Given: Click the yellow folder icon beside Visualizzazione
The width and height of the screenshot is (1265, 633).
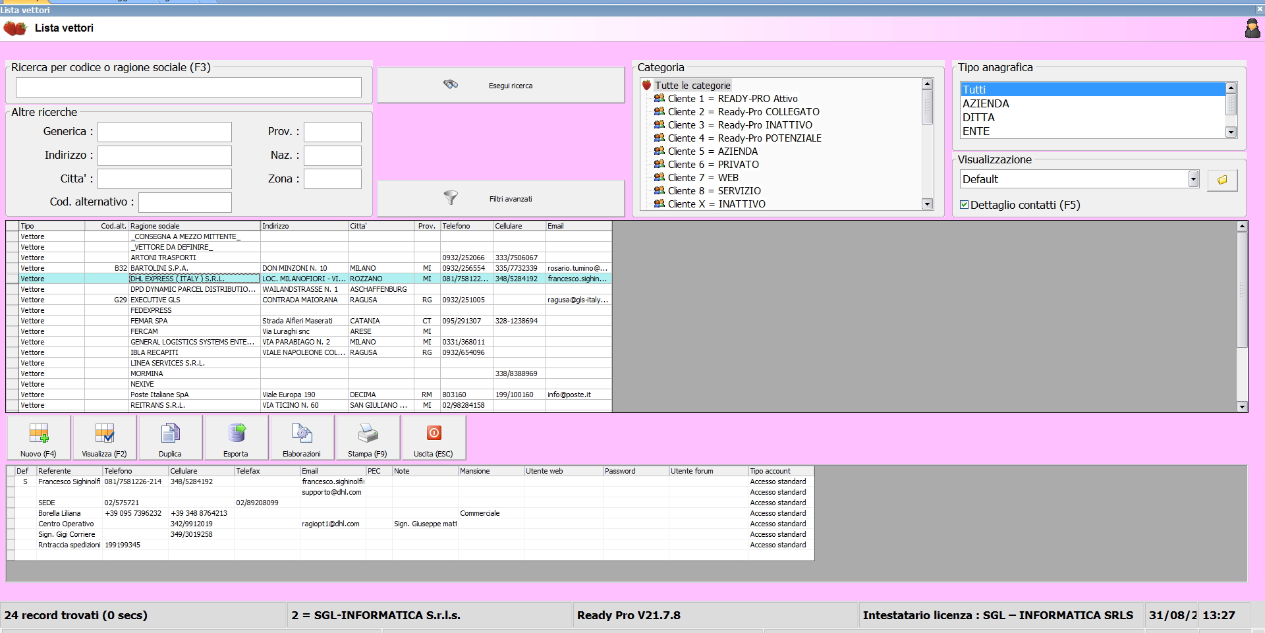Looking at the screenshot, I should 1222,180.
